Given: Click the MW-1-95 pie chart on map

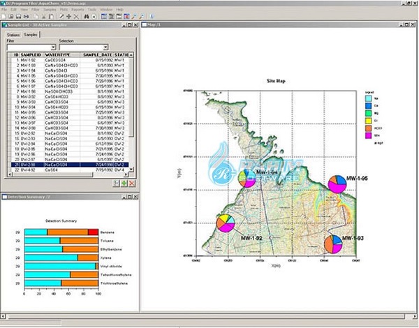Looking at the screenshot, I should click(338, 185).
